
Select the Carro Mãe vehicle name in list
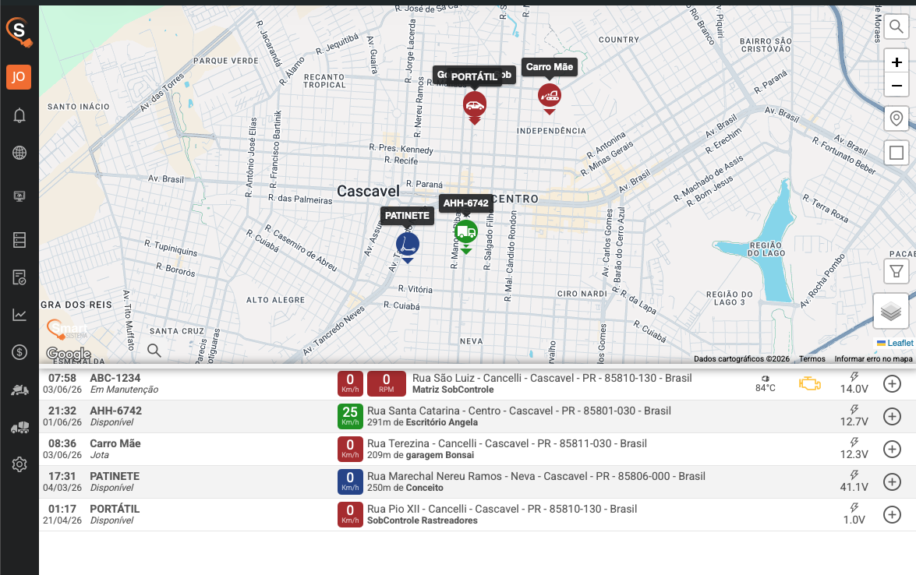(x=115, y=443)
